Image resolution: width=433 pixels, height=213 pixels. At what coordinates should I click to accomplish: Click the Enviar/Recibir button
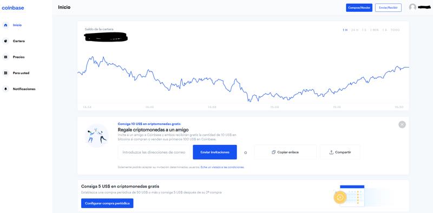tap(388, 8)
